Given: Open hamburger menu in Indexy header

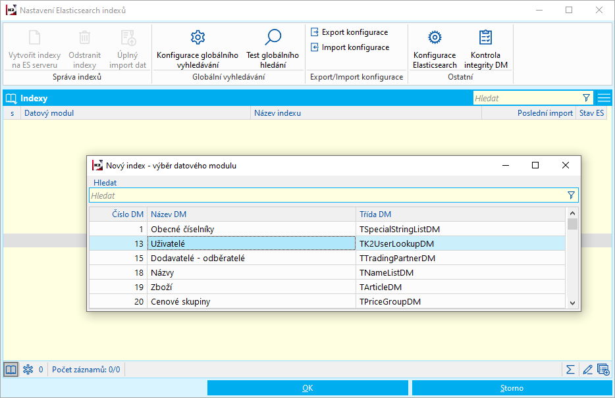Looking at the screenshot, I should pyautogui.click(x=604, y=98).
